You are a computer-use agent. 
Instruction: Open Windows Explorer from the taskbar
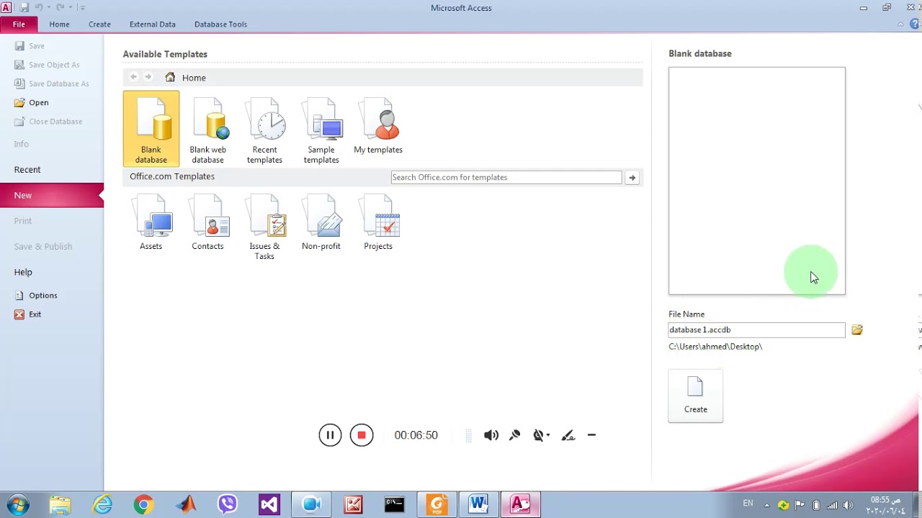61,504
